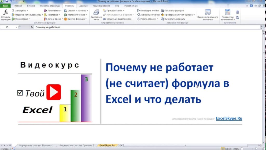Click the AutoSum sigma icon
Viewport: 266px width, 150px height.
pos(13,10)
